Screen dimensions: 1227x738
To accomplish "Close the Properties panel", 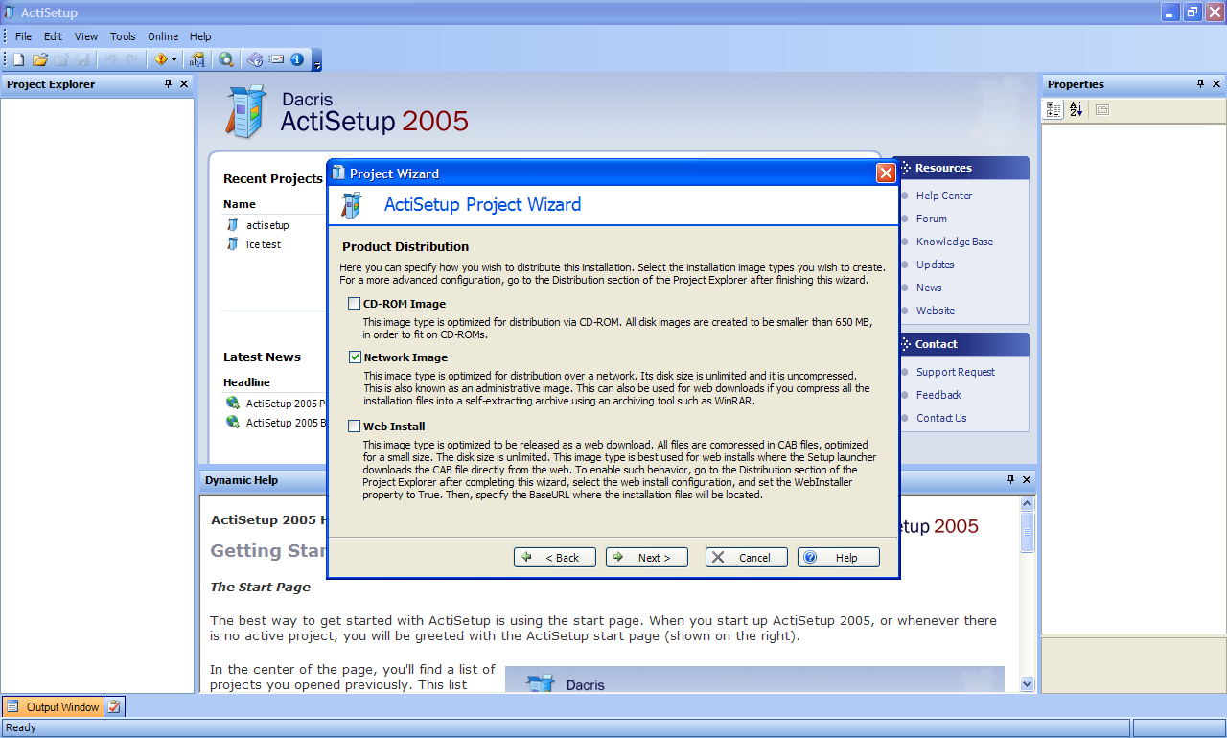I will tap(1216, 84).
